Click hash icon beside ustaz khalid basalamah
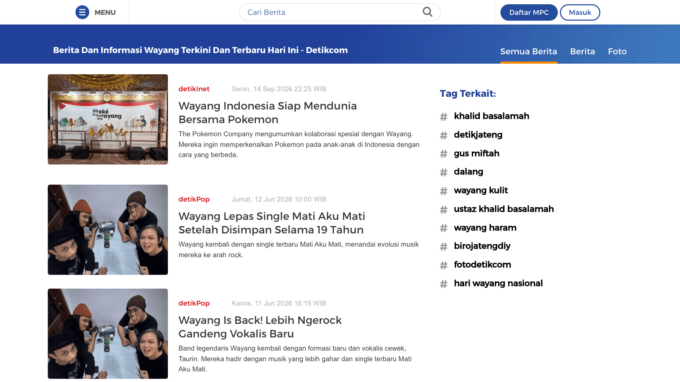 [x=444, y=210]
